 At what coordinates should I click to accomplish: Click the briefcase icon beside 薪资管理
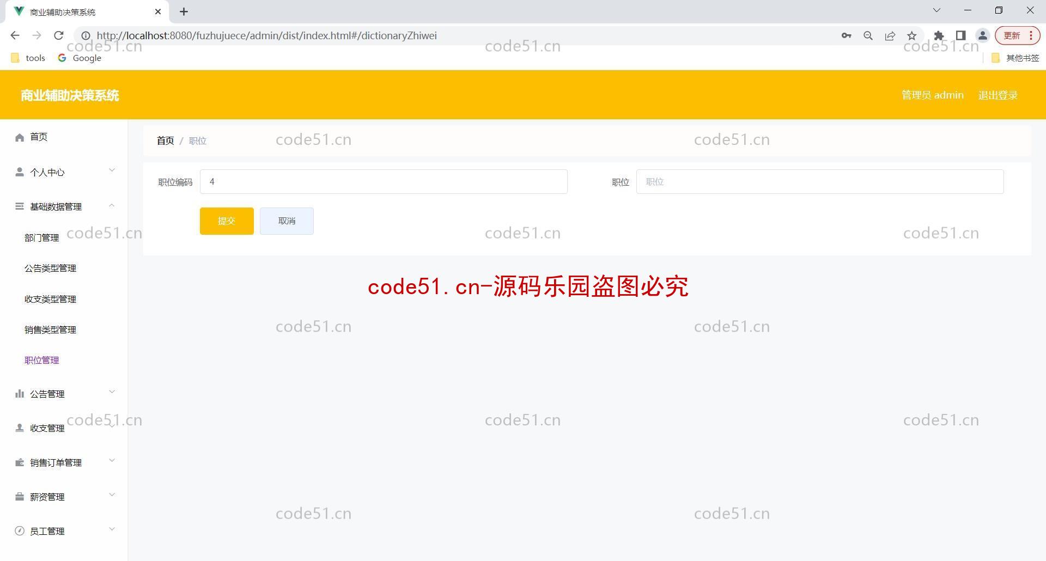pyautogui.click(x=20, y=497)
